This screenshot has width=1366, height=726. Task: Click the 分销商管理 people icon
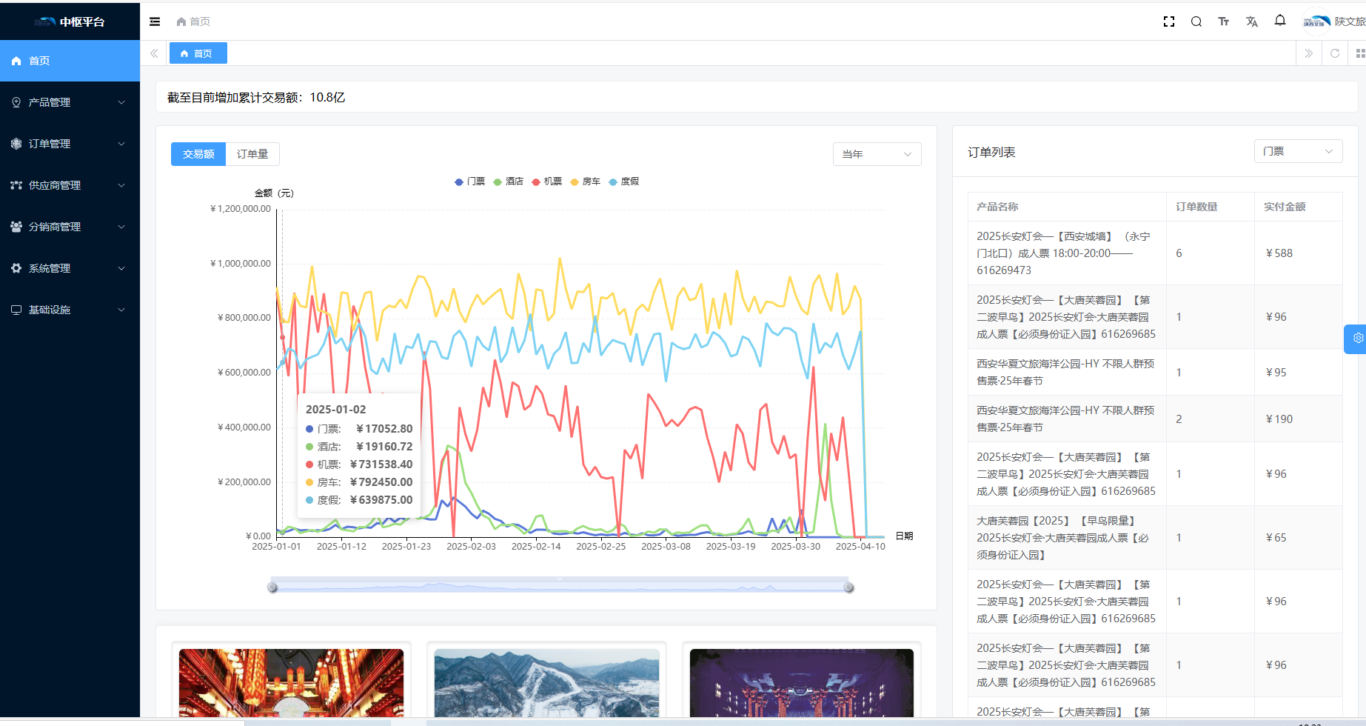click(x=16, y=227)
